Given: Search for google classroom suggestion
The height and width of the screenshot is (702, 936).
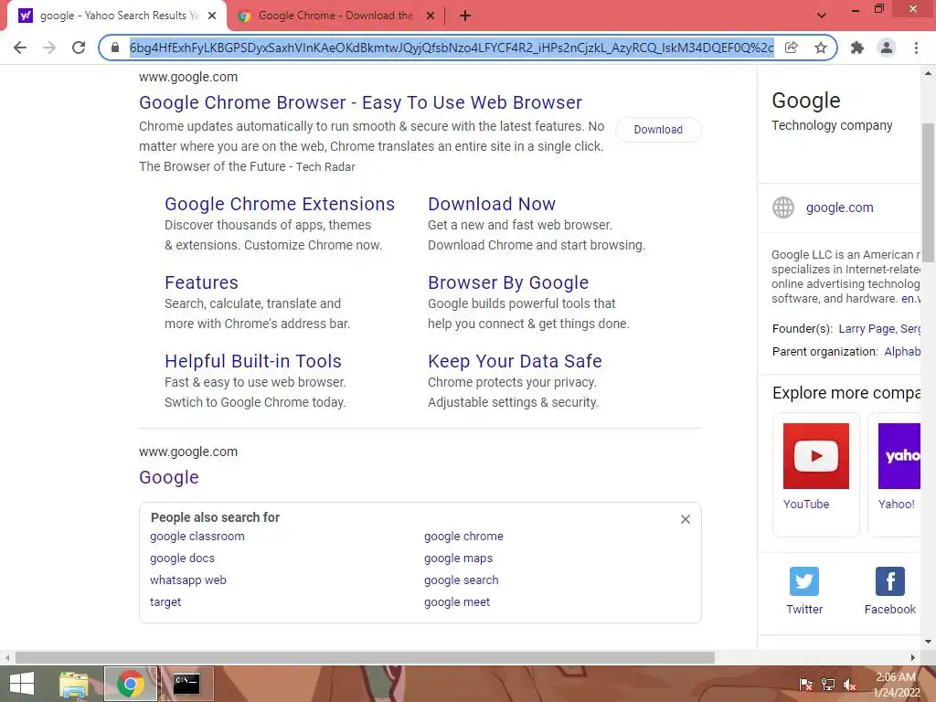Looking at the screenshot, I should (197, 536).
